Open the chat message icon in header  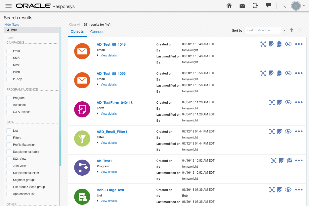[x=268, y=5]
